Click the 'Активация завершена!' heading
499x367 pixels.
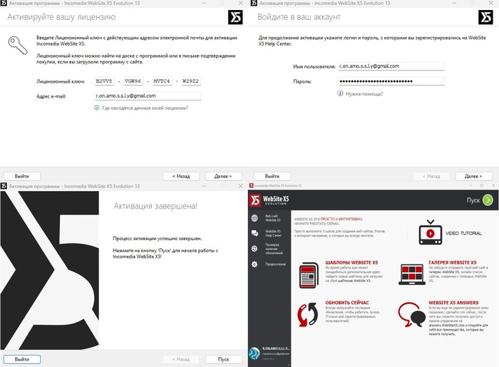155,206
